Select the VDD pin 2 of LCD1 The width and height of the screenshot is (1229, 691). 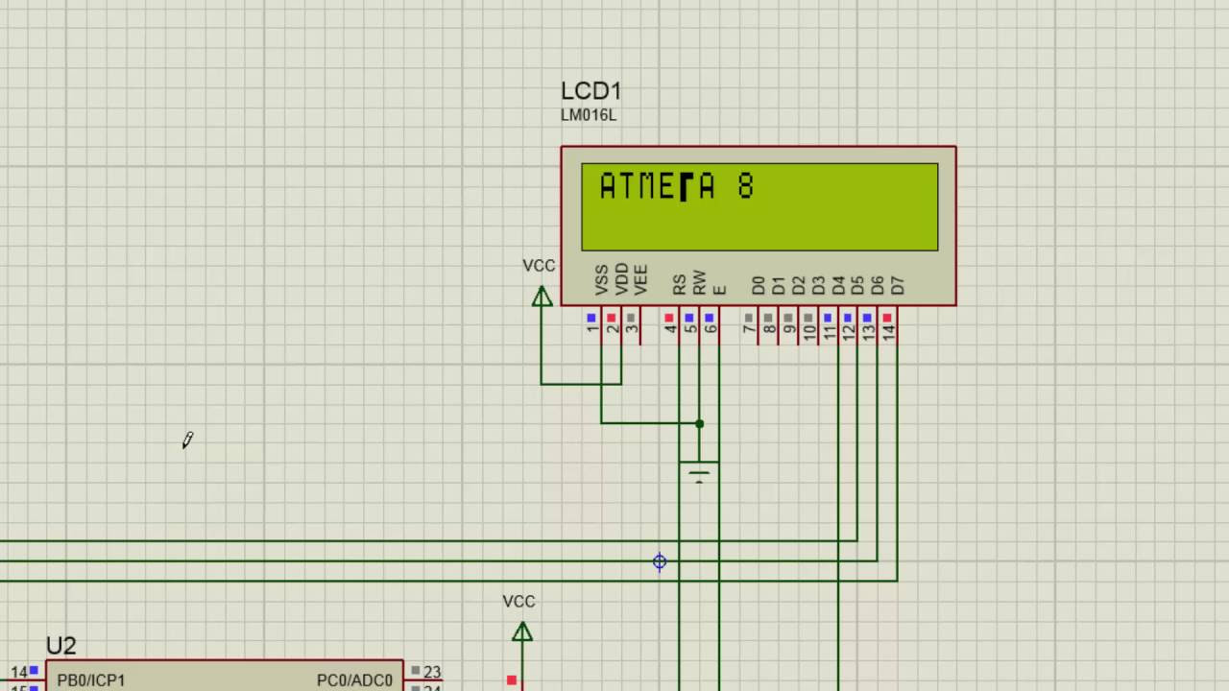tap(621, 324)
